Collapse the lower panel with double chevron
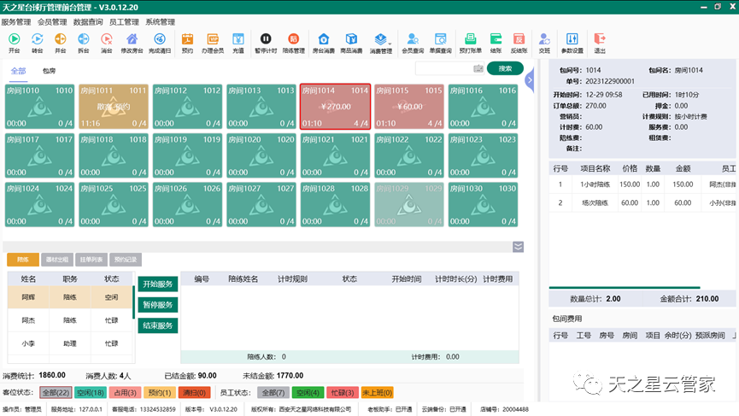Image resolution: width=739 pixels, height=416 pixels. 518,247
